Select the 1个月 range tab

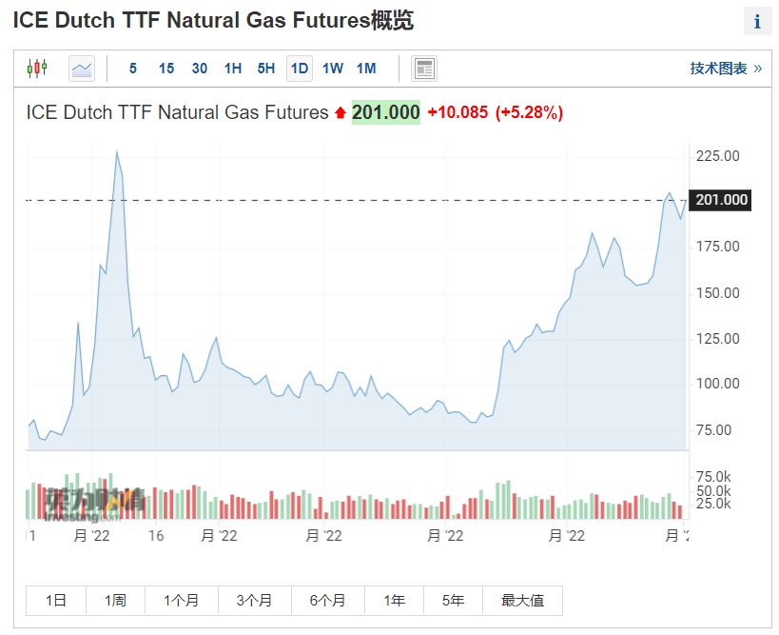click(181, 601)
